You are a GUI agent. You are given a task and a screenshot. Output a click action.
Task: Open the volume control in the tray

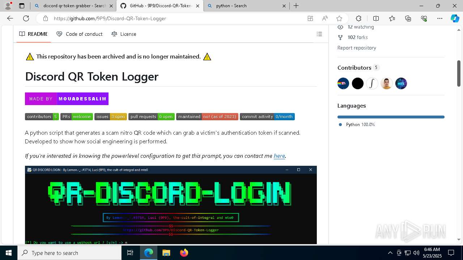pyautogui.click(x=416, y=253)
